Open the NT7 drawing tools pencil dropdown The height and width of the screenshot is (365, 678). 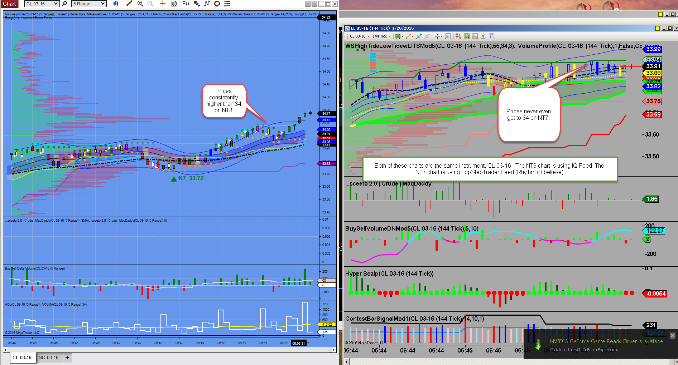click(x=409, y=36)
